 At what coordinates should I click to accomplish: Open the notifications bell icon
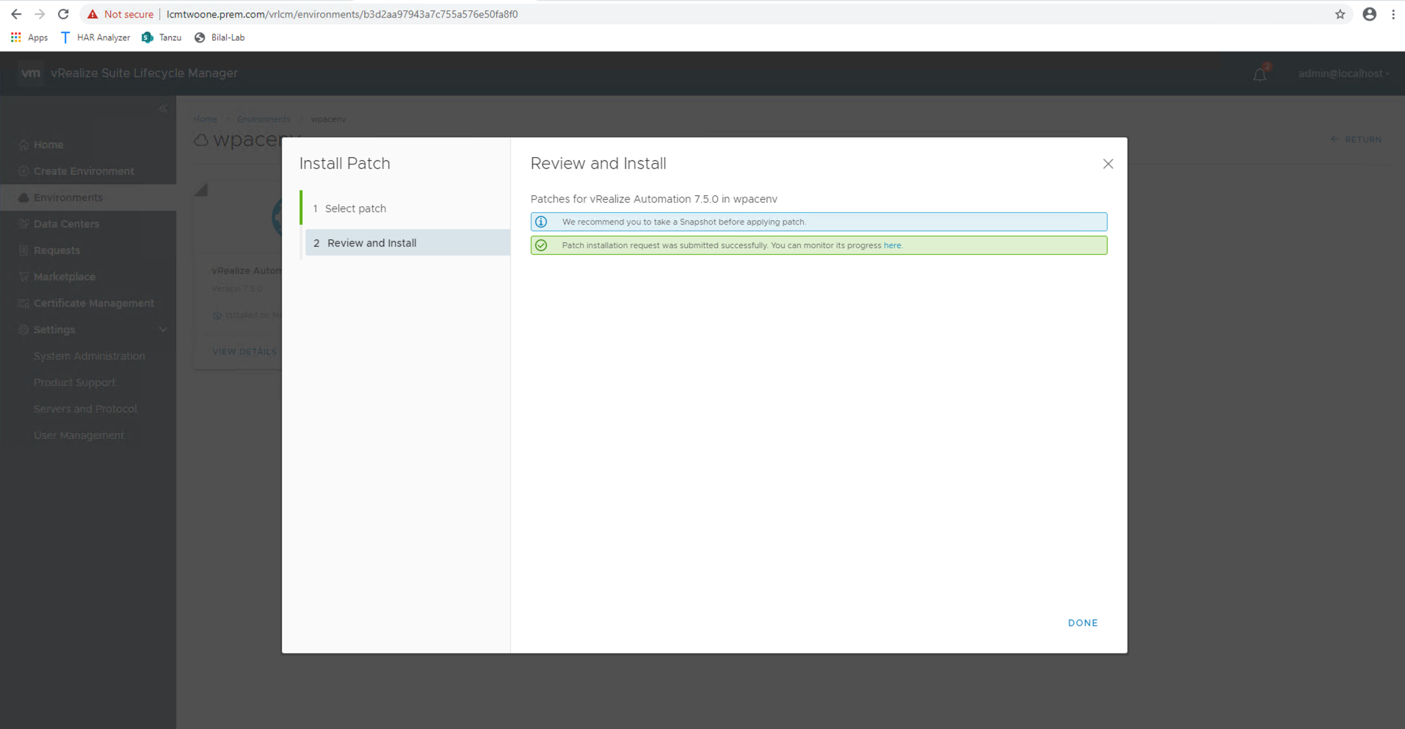[1260, 74]
